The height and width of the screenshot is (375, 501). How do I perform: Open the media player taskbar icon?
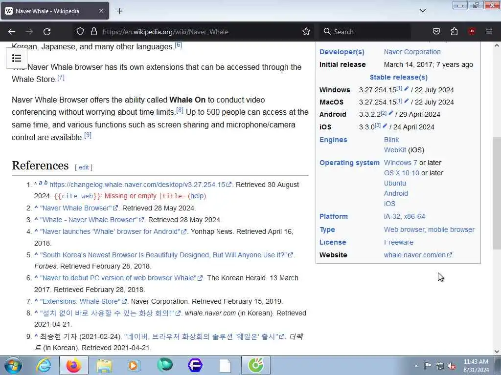(x=134, y=365)
